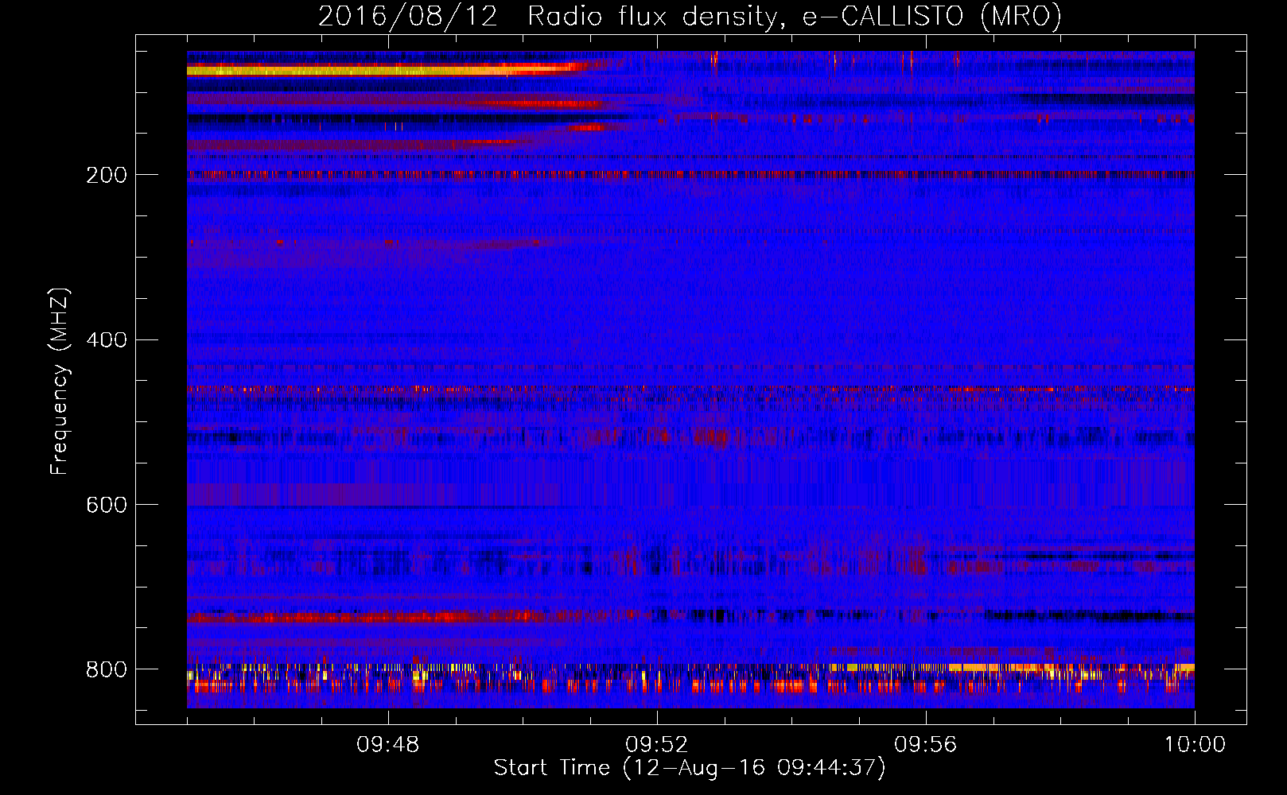Screen dimensions: 1287x795
Task: Click the 800 frequency tick label
Action: click(x=107, y=669)
